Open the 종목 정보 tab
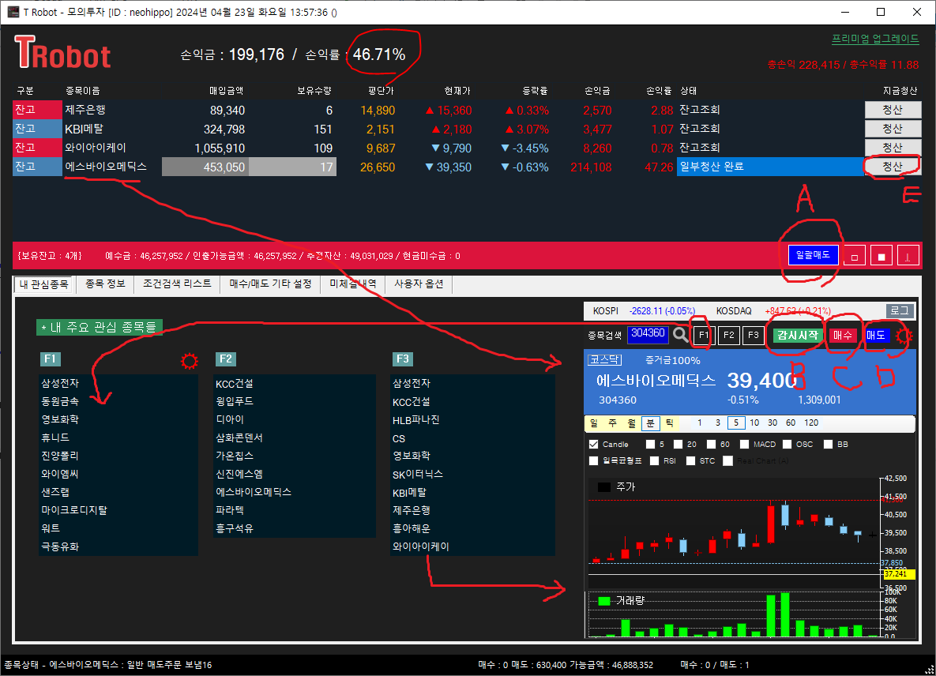The image size is (936, 676). coord(105,284)
